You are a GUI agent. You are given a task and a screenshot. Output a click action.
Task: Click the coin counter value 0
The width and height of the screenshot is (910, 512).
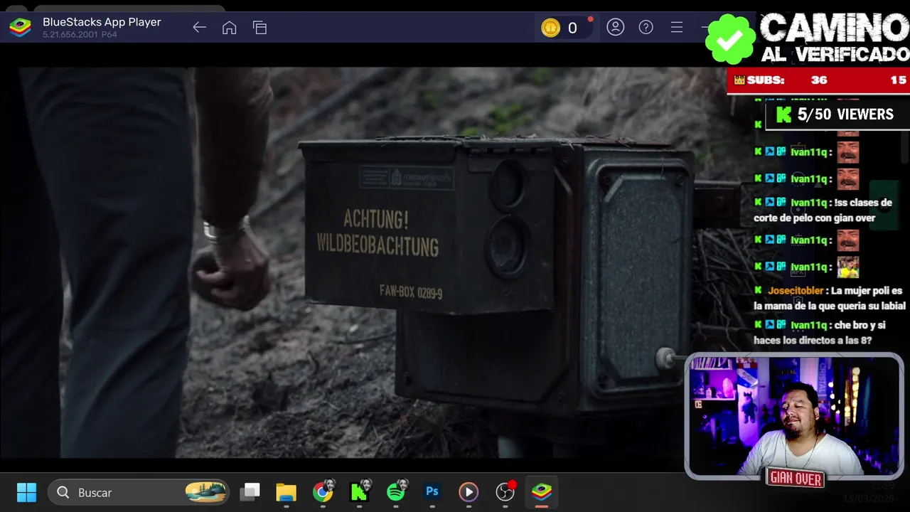[572, 28]
